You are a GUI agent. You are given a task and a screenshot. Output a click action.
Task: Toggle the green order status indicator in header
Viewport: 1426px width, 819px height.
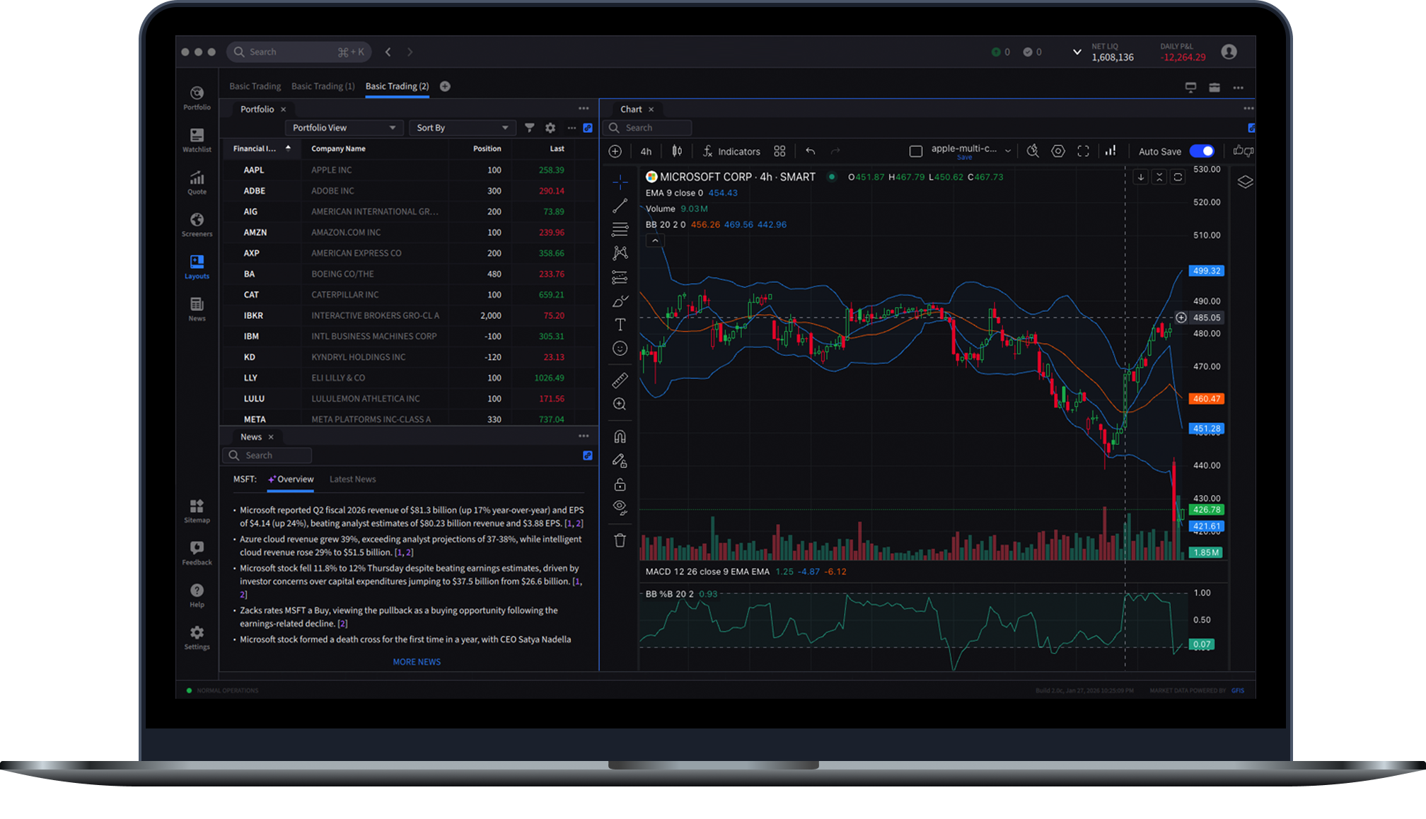click(x=996, y=52)
